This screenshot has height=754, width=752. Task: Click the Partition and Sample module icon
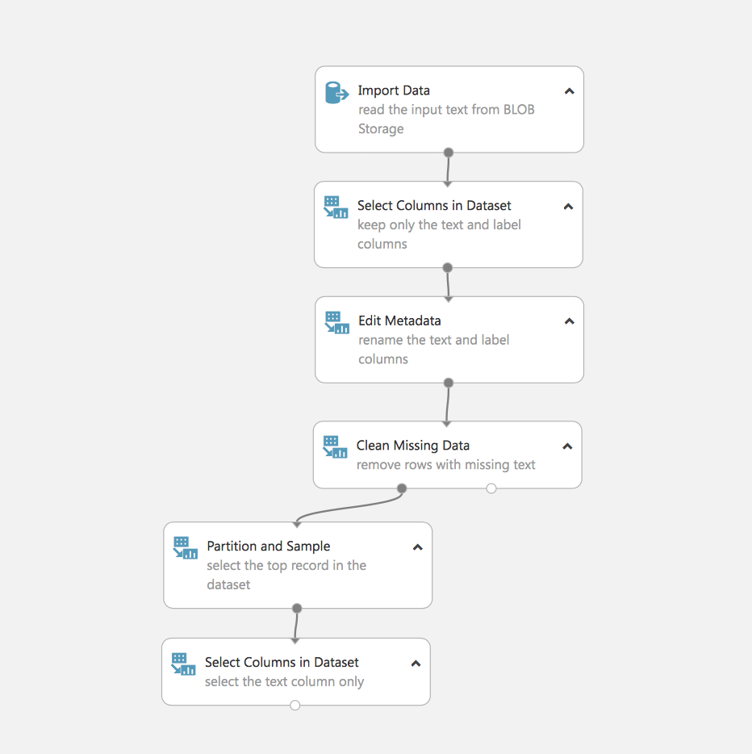point(185,548)
